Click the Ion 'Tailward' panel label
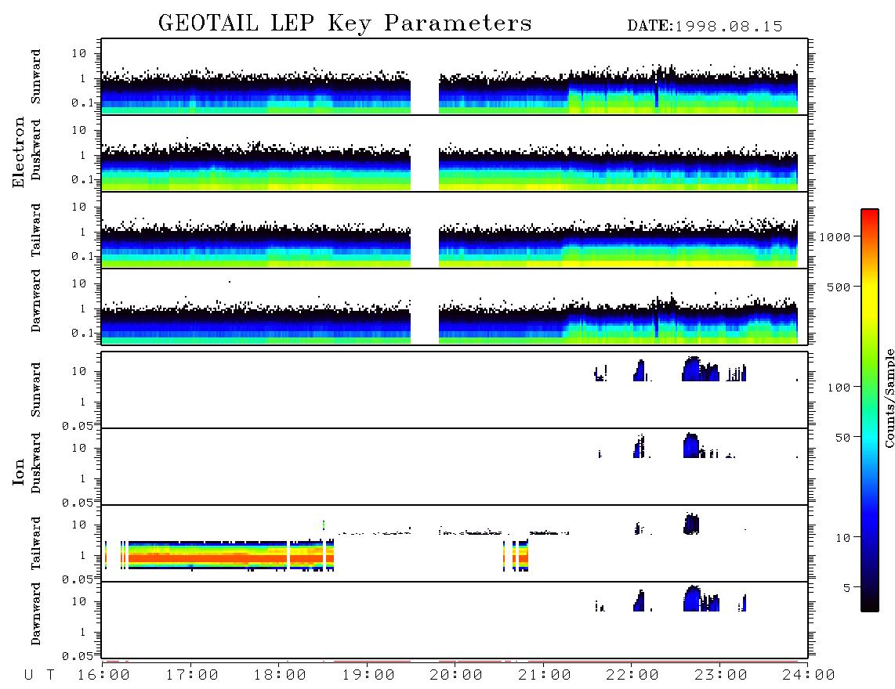 point(36,543)
